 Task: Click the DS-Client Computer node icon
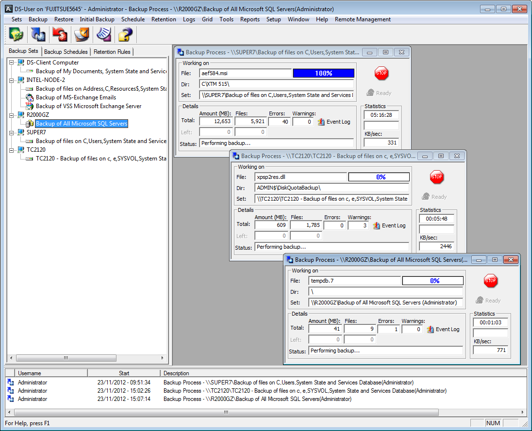(21, 63)
